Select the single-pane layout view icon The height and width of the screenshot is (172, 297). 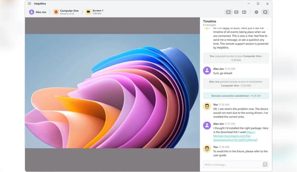point(228,12)
